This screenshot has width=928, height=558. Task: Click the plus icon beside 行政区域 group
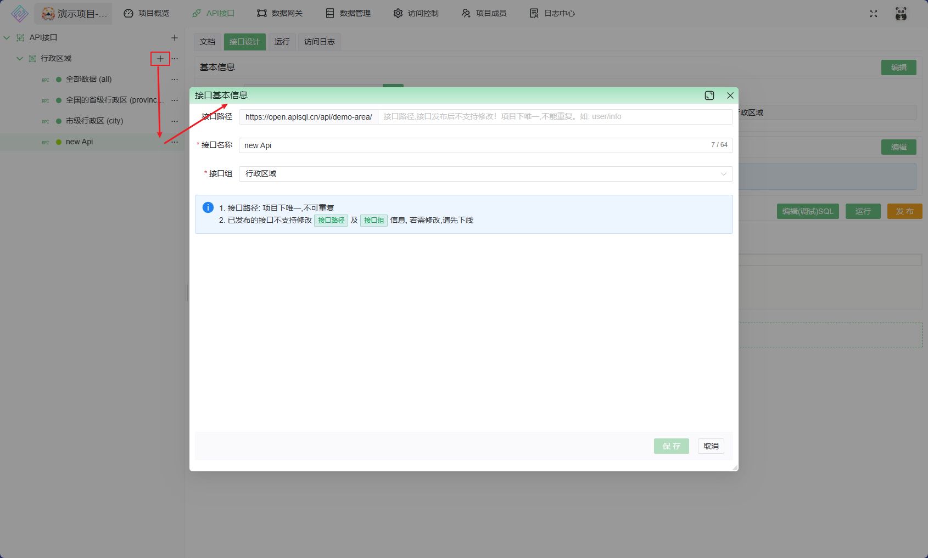point(160,59)
